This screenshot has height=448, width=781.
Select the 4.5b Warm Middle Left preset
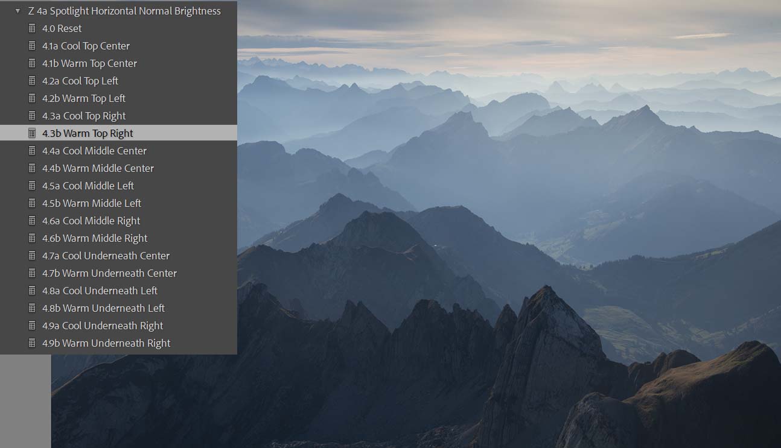92,203
